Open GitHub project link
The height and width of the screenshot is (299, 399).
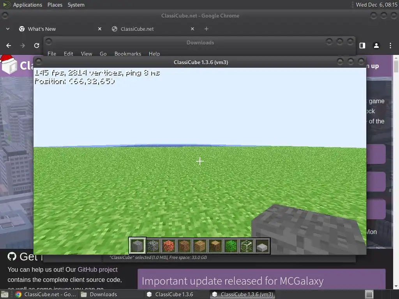click(x=97, y=269)
